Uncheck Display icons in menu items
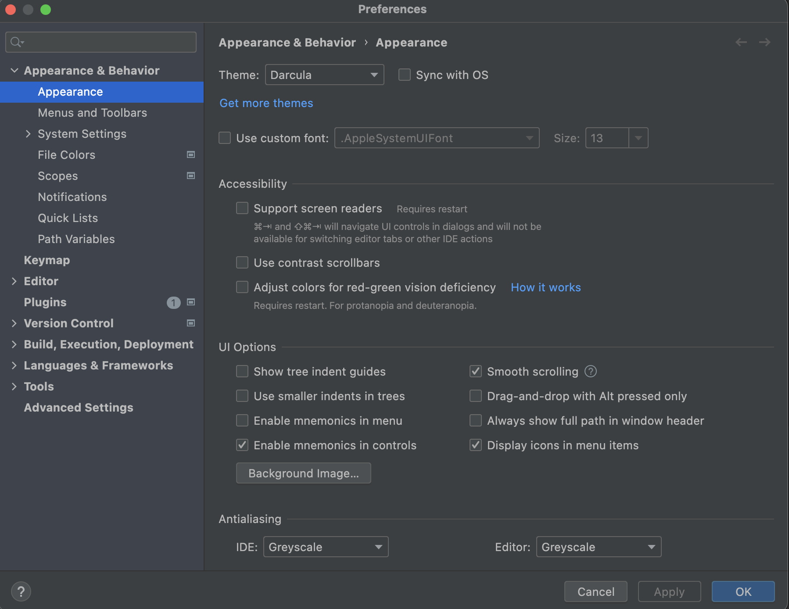Screen dimensions: 789x609 coord(476,445)
